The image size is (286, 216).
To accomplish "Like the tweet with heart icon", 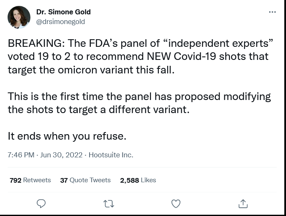I will (176, 204).
